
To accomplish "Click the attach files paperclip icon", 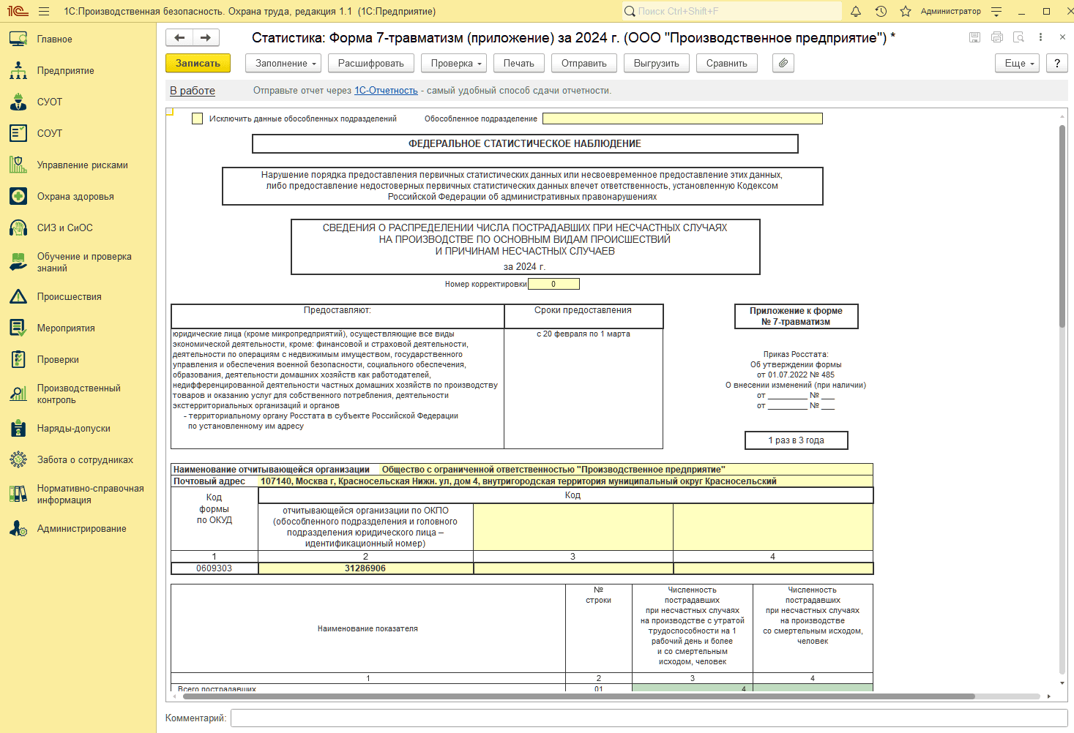I will [x=783, y=64].
